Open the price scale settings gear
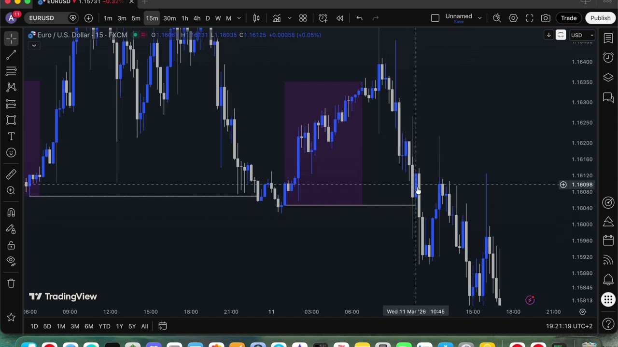 tap(583, 312)
